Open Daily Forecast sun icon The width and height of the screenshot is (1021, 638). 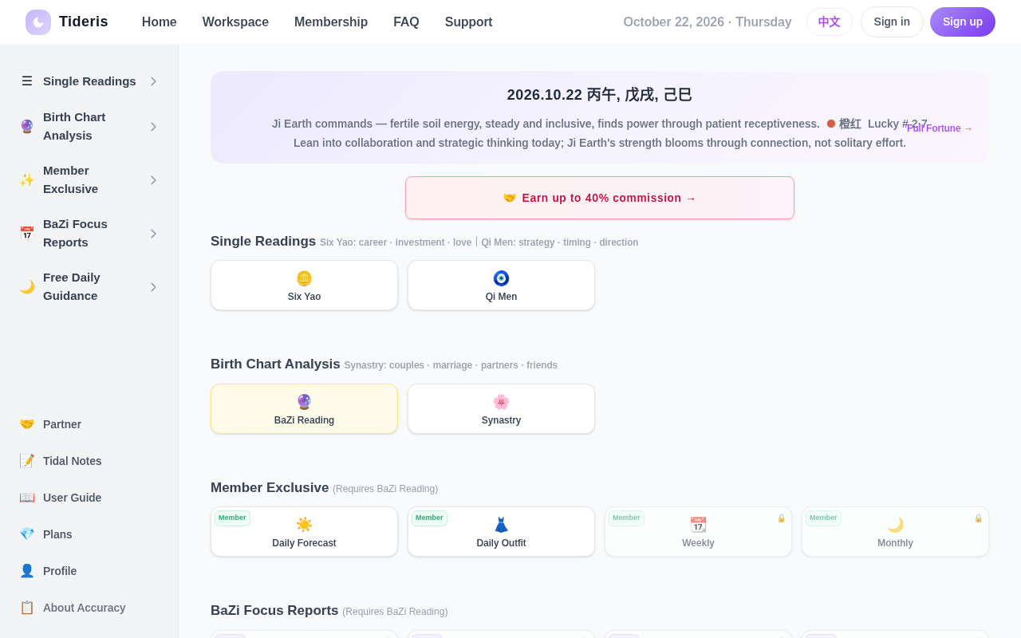point(304,525)
